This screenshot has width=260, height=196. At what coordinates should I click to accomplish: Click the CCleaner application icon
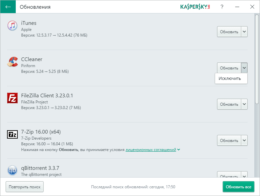[x=12, y=62]
